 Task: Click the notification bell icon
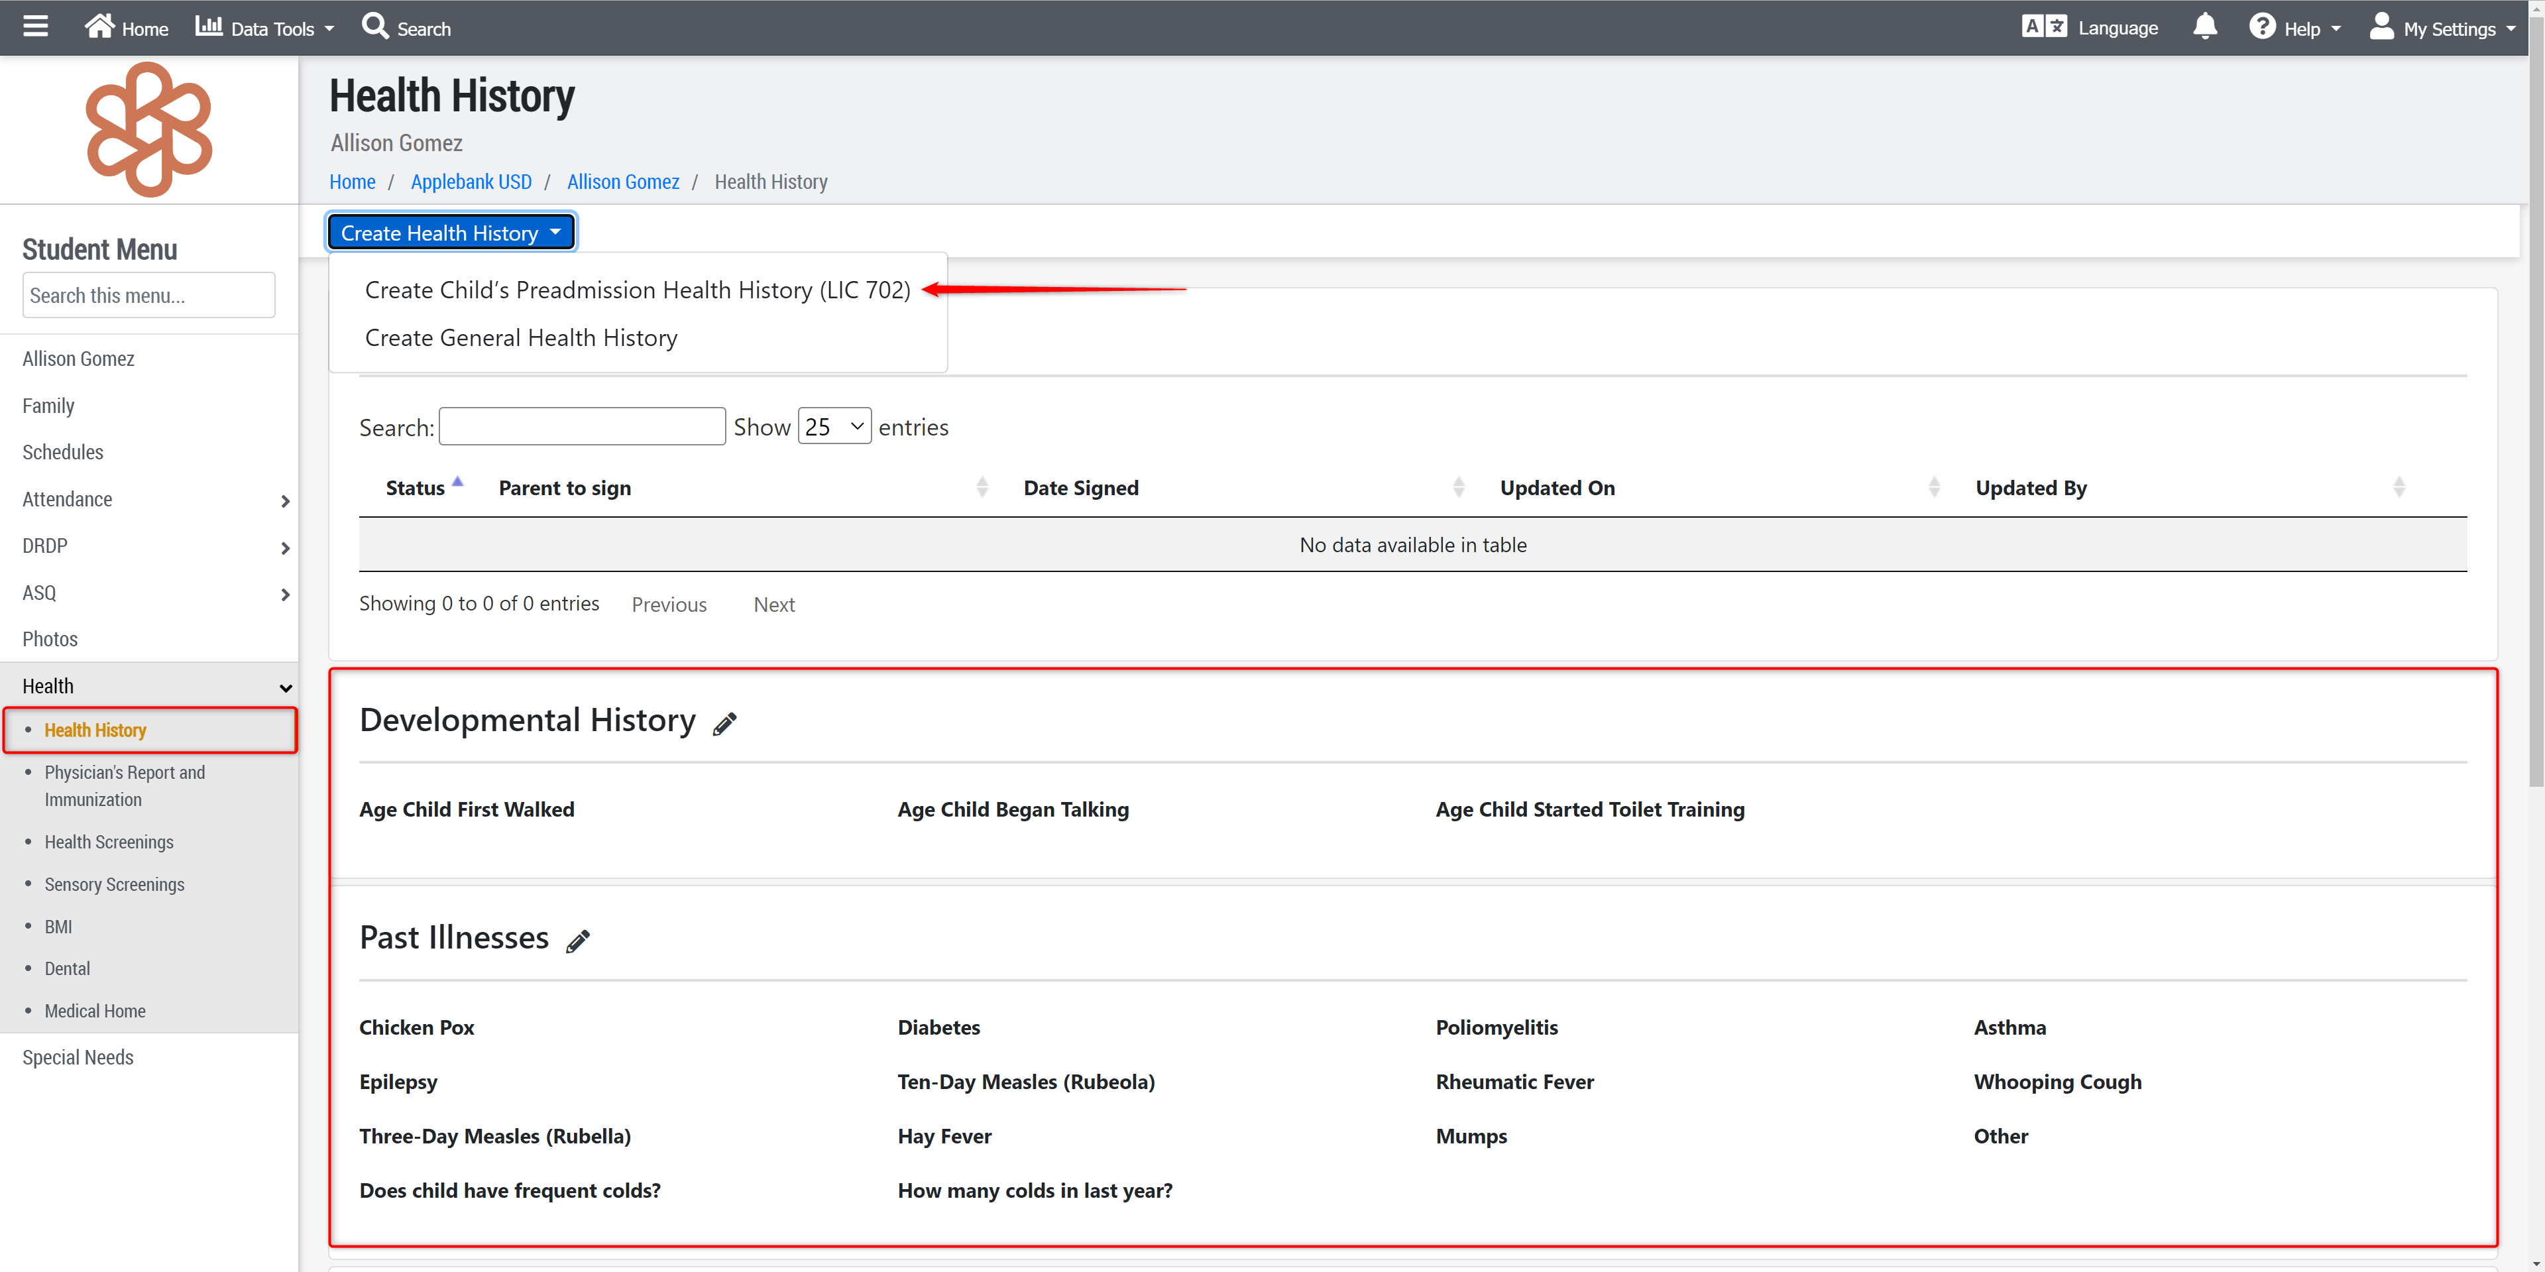(2204, 27)
